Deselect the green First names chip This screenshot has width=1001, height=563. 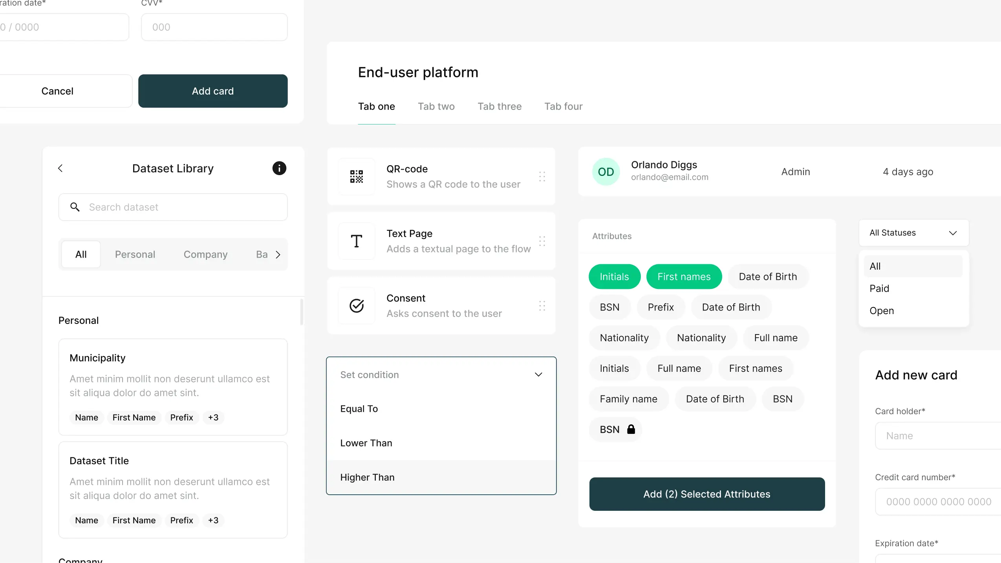[x=684, y=277]
